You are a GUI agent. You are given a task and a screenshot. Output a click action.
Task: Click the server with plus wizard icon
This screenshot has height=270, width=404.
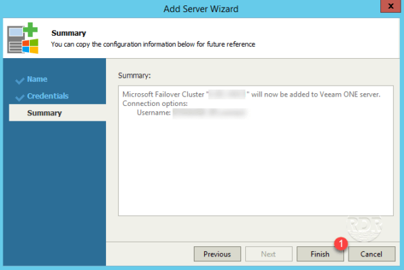click(x=23, y=38)
